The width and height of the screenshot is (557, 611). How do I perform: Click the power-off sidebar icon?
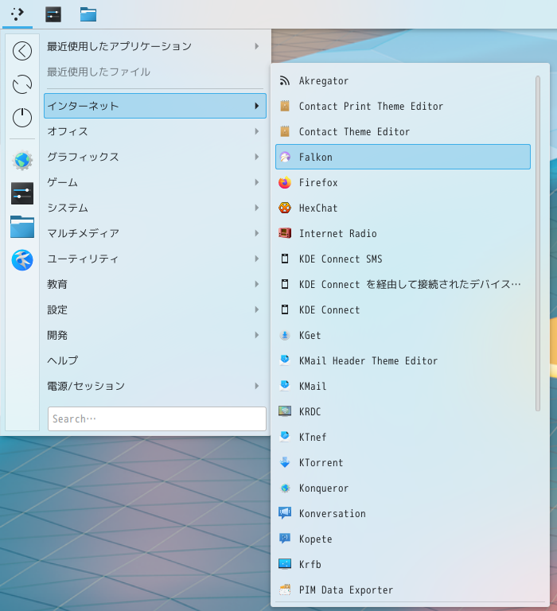[22, 117]
